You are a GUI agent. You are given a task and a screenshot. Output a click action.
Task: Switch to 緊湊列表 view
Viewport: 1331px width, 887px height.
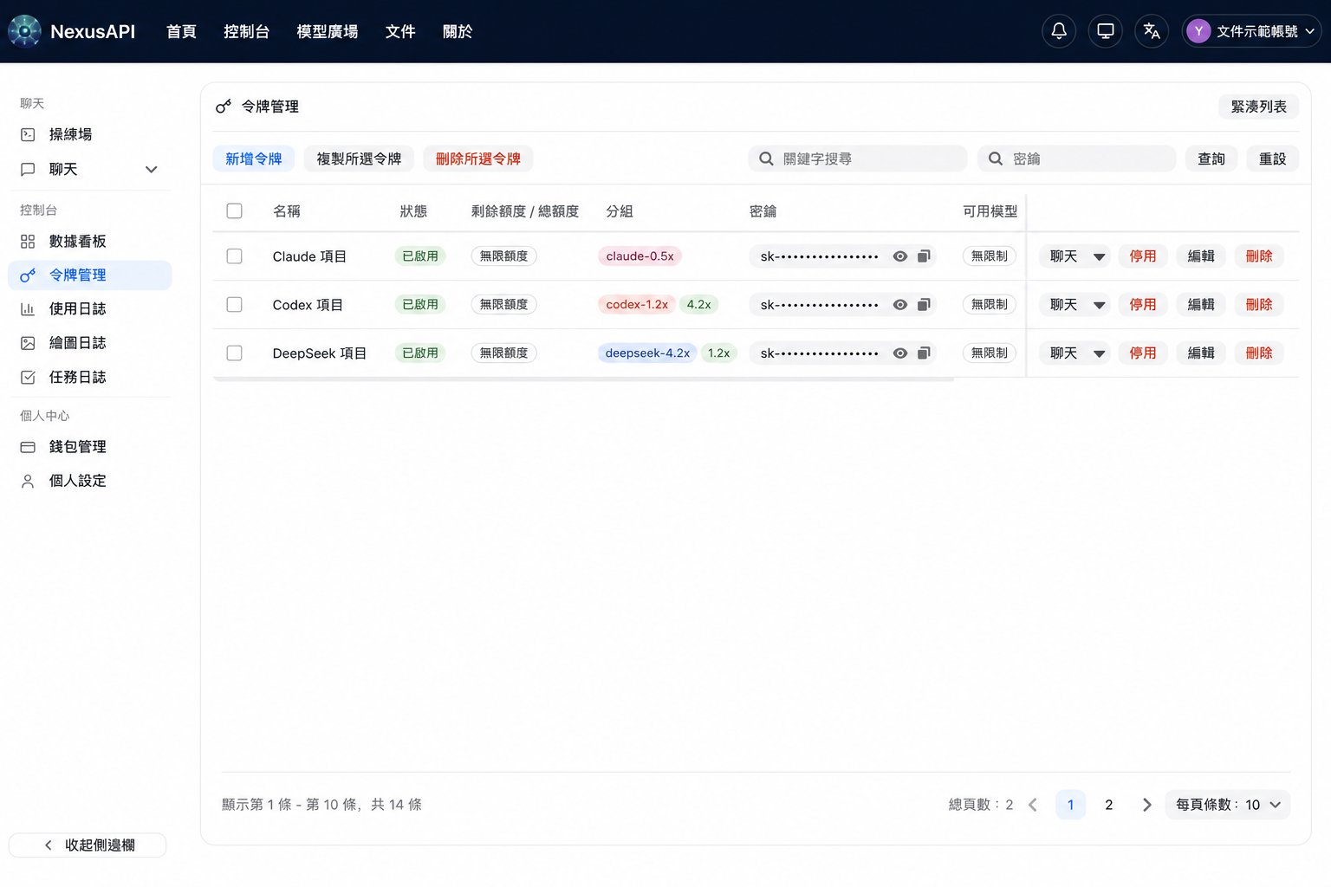pyautogui.click(x=1259, y=107)
